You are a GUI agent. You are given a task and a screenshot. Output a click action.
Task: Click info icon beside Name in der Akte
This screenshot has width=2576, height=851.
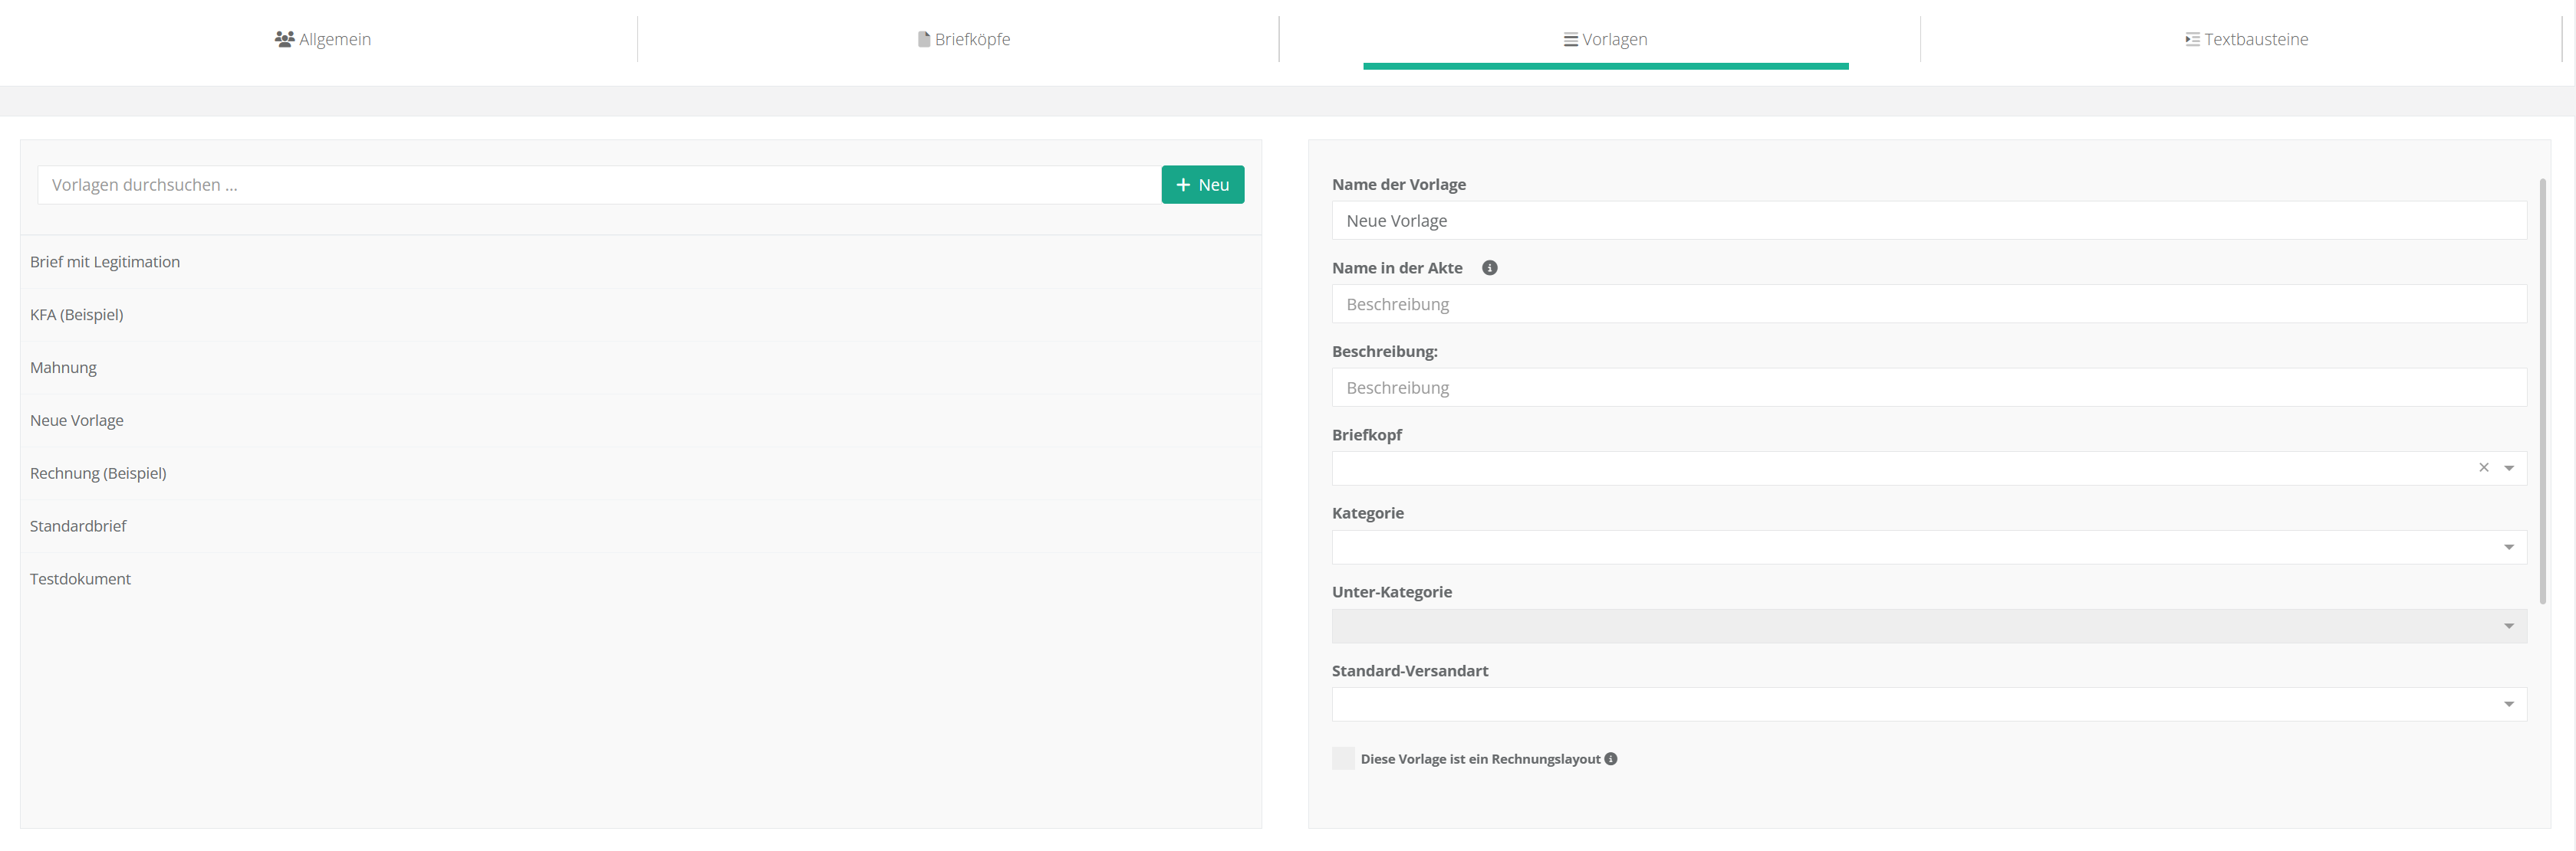(x=1489, y=267)
